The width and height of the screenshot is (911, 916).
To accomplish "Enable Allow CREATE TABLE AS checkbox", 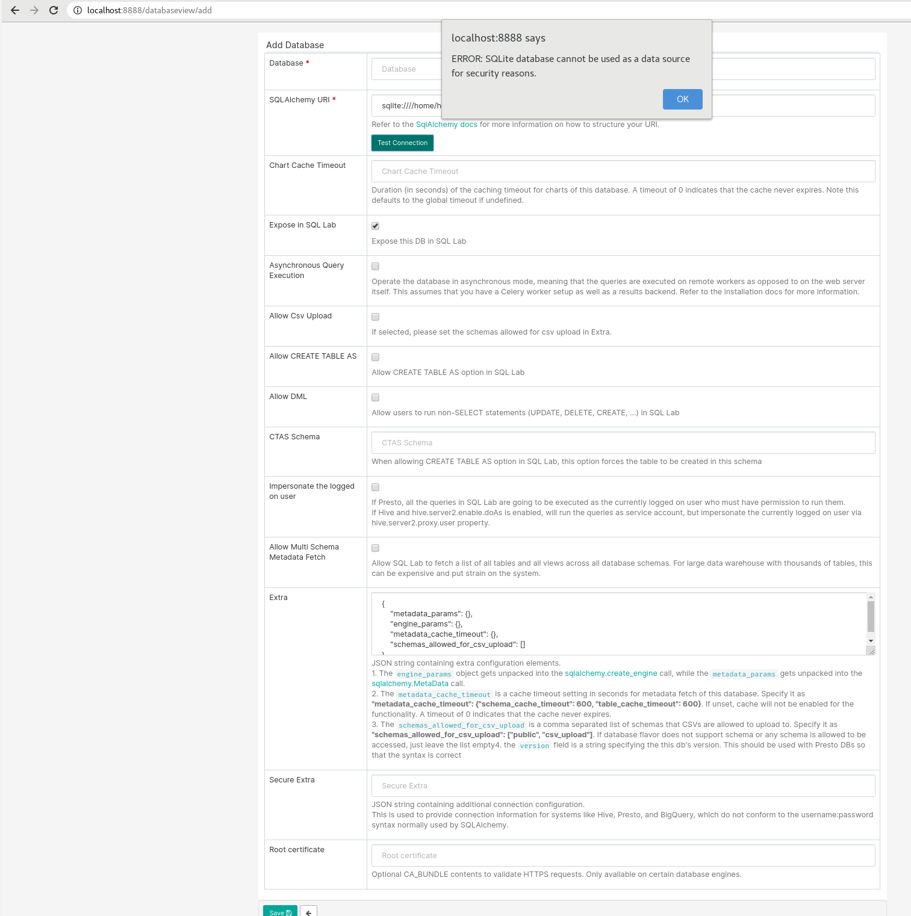I will click(x=375, y=357).
